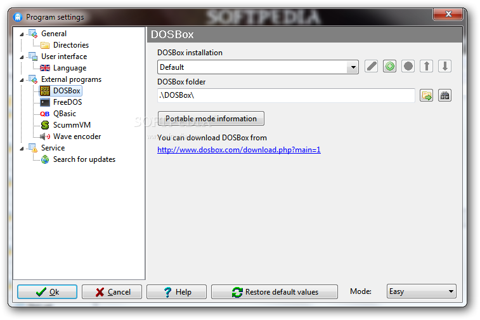Collapse the External programs tree node

click(x=22, y=80)
